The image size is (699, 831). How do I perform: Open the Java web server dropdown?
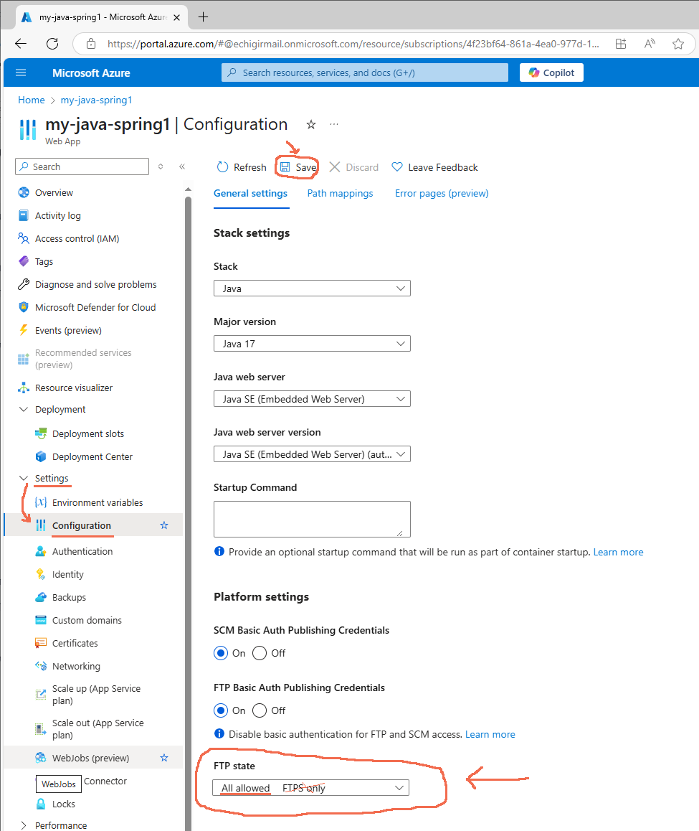click(x=312, y=398)
